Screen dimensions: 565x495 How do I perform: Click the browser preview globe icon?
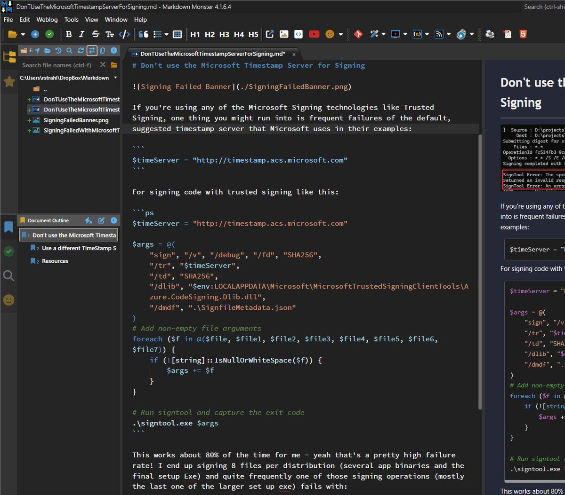[x=461, y=34]
